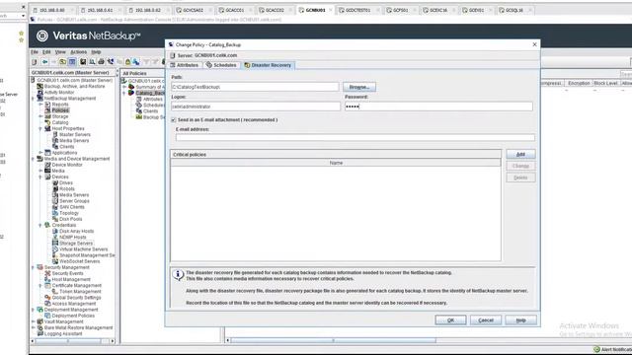Collapse the Host Properties tree node
632x355 pixels.
(x=40, y=128)
